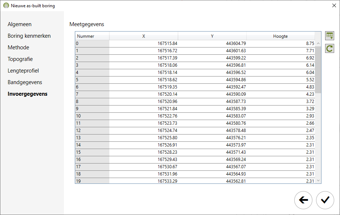Click X cell 167522.76
This screenshot has width=340, height=215.
pyautogui.click(x=143, y=116)
